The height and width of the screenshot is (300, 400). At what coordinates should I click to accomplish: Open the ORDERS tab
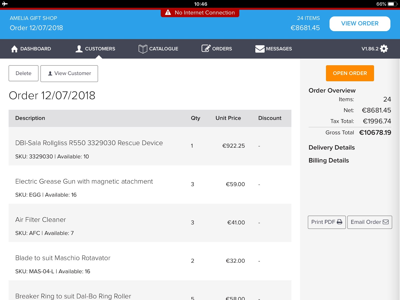pos(217,48)
